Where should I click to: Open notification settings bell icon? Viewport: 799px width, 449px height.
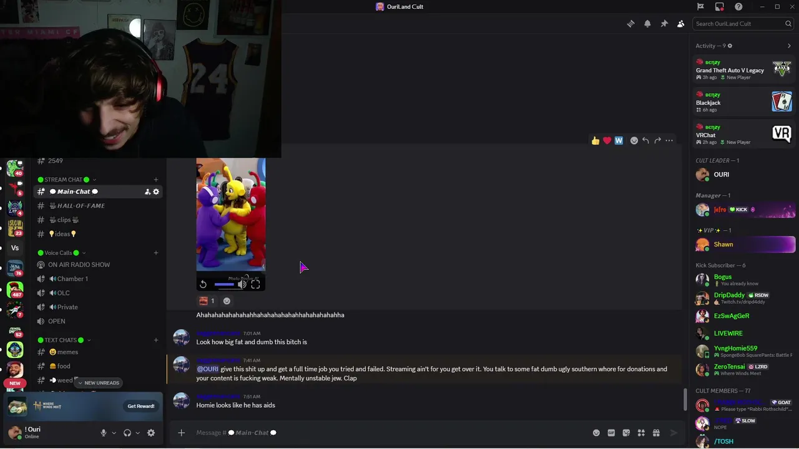(647, 24)
